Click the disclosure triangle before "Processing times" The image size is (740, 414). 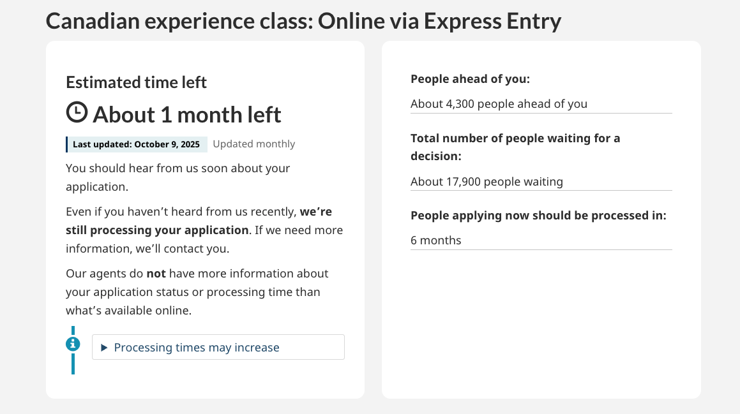(x=104, y=348)
